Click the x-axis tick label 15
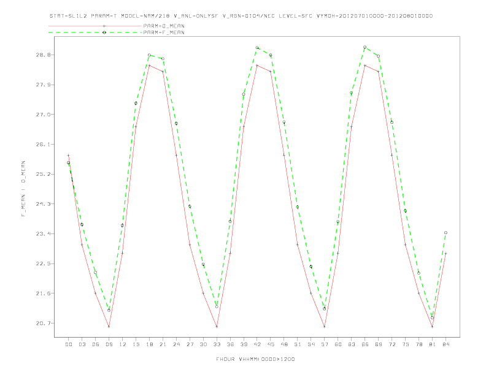Viewport: 486px width, 375px height. 136,344
